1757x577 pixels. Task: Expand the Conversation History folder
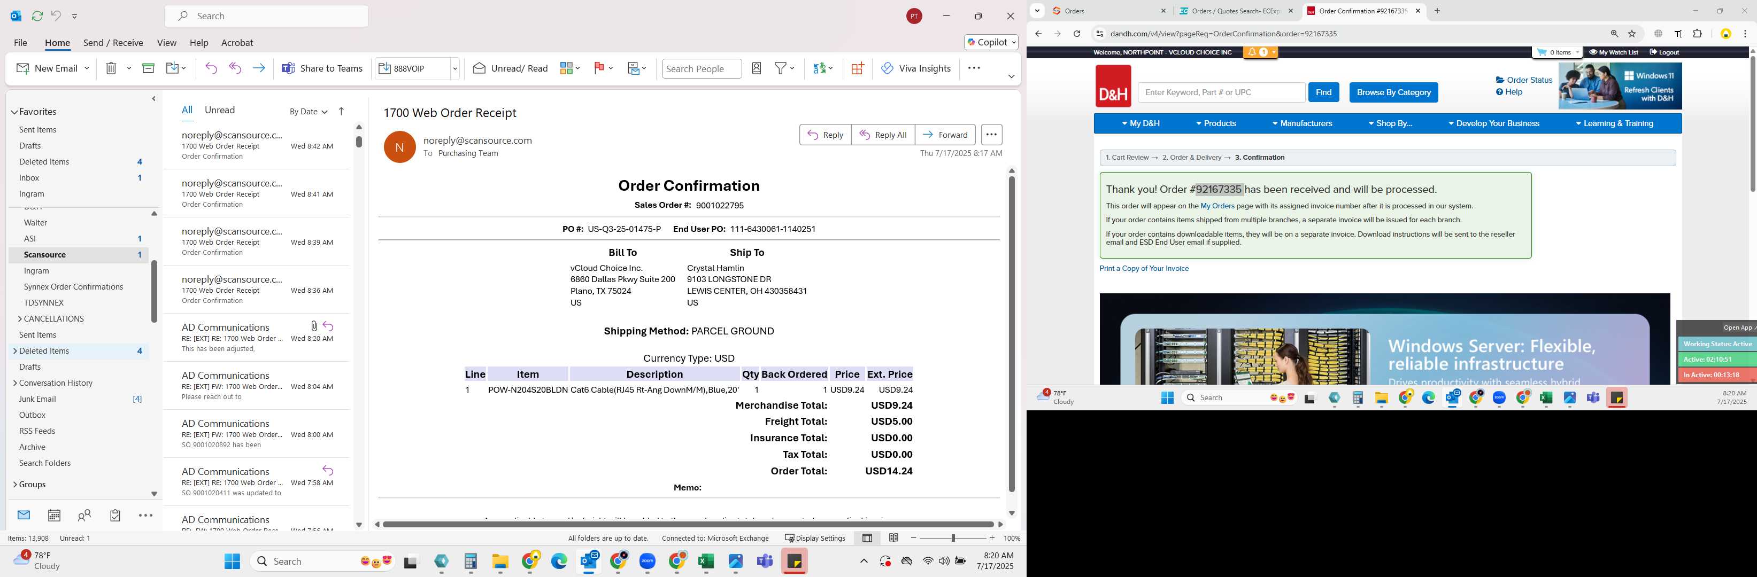[15, 383]
